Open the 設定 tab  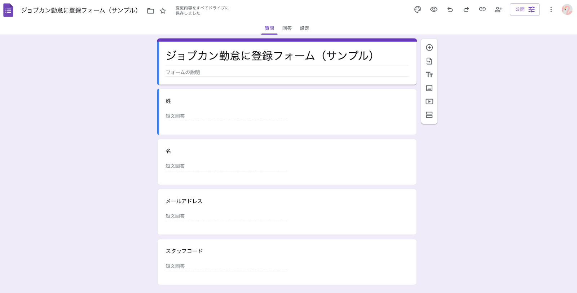pyautogui.click(x=304, y=28)
